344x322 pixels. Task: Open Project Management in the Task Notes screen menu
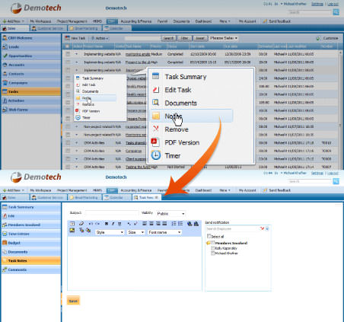click(x=72, y=190)
